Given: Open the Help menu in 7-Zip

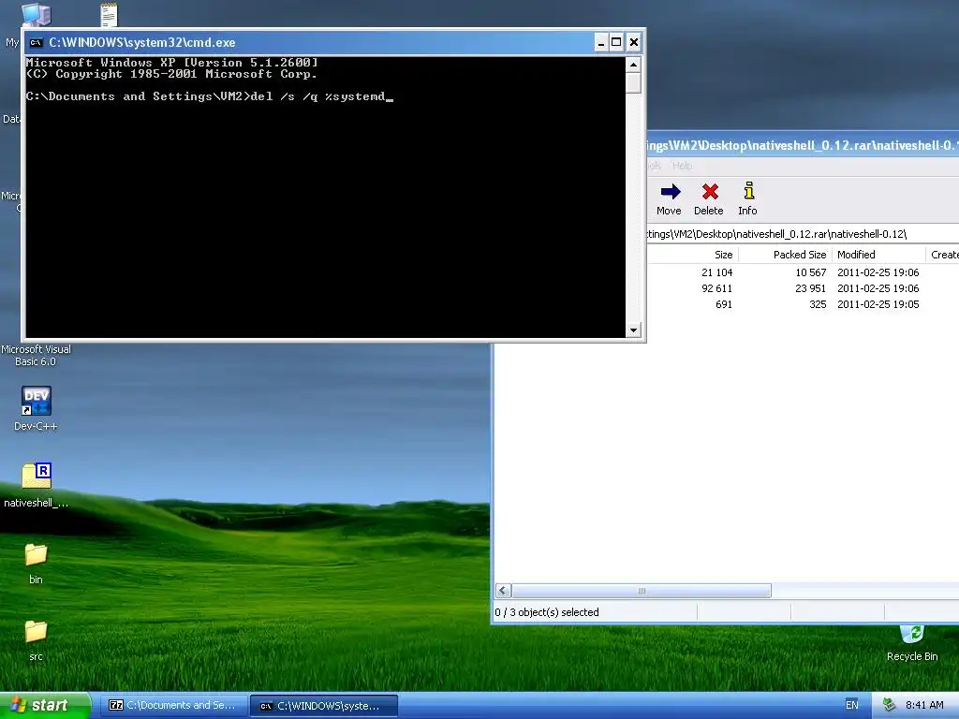Looking at the screenshot, I should click(682, 166).
